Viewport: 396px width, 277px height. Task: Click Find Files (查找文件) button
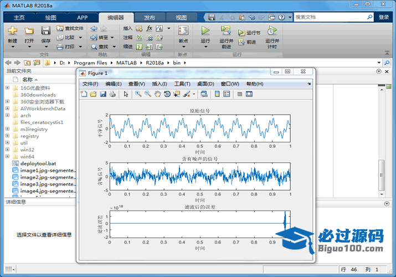(70, 28)
